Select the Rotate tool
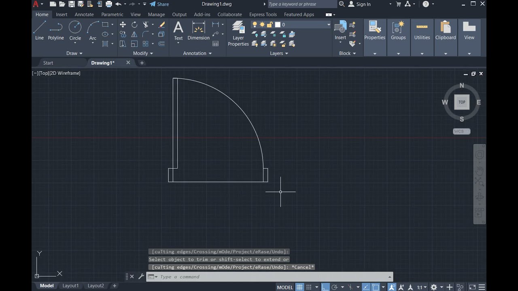Image resolution: width=518 pixels, height=291 pixels. (x=134, y=25)
